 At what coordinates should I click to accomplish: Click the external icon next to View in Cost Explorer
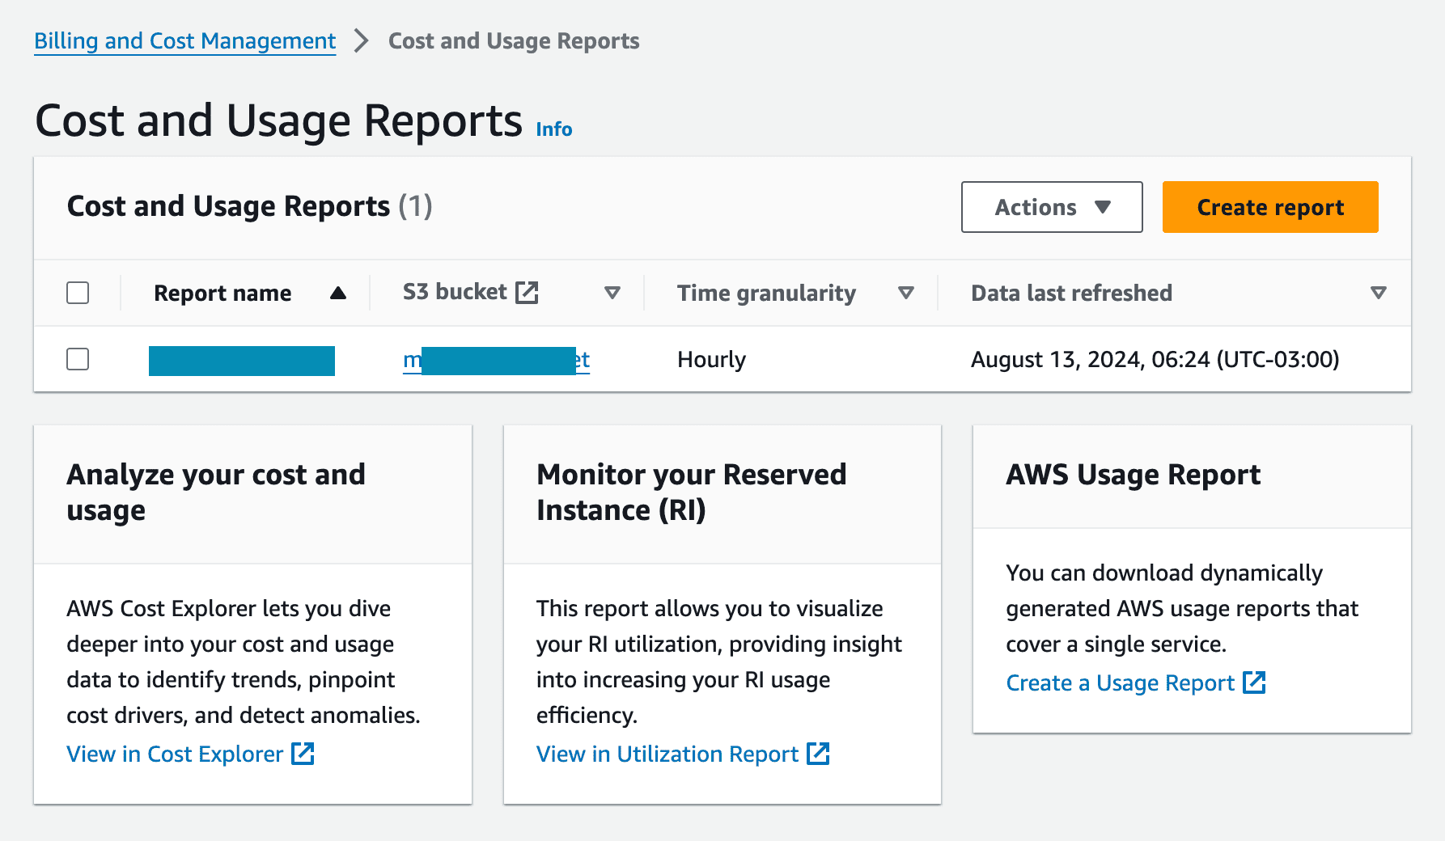pyautogui.click(x=303, y=754)
